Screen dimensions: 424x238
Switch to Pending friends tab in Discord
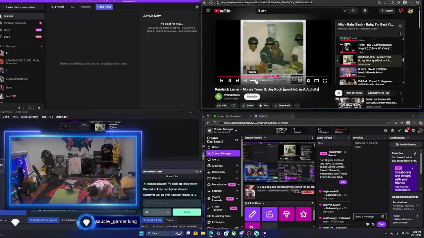coord(86,7)
